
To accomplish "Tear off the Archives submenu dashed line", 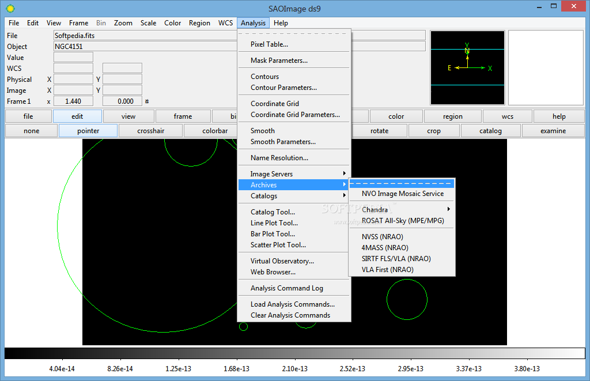I will (402, 184).
